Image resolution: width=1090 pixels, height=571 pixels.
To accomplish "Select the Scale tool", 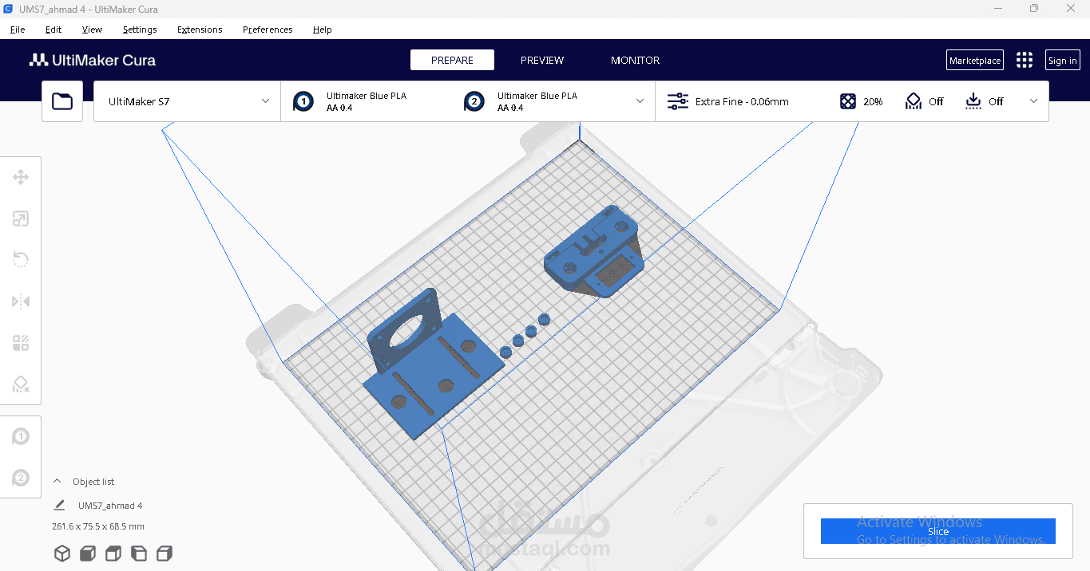I will tap(21, 219).
